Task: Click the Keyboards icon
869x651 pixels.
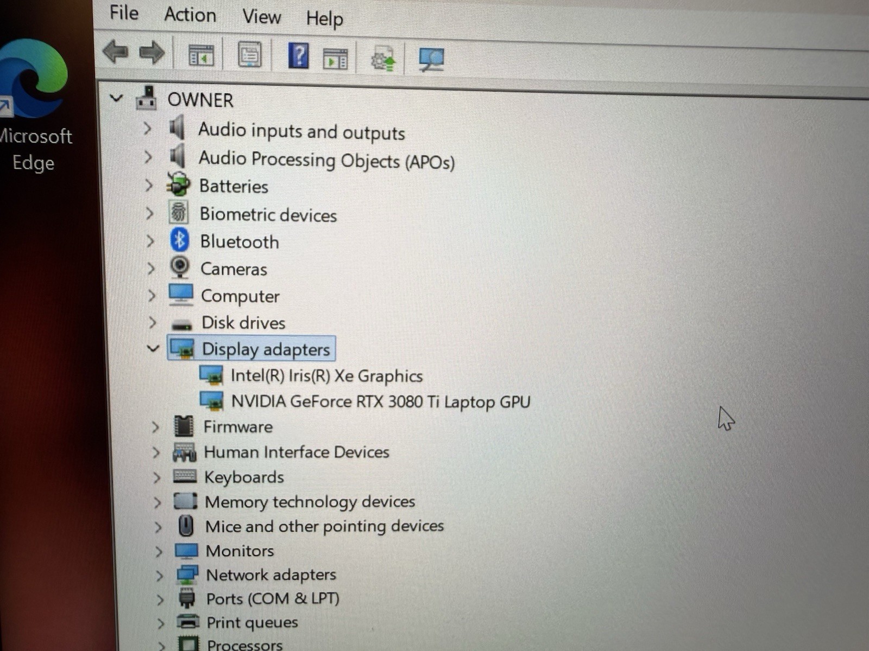Action: pyautogui.click(x=185, y=476)
